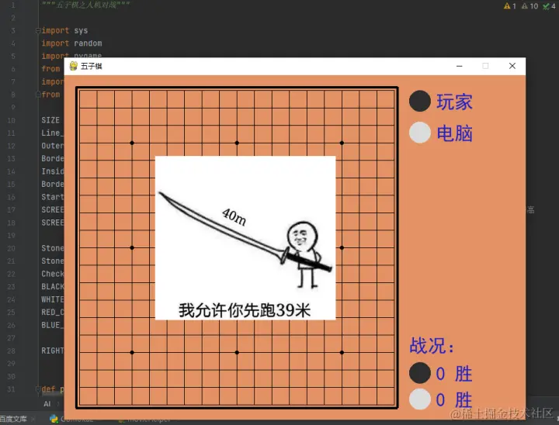
Task: Click the 电脑 computer label
Action: pos(454,133)
